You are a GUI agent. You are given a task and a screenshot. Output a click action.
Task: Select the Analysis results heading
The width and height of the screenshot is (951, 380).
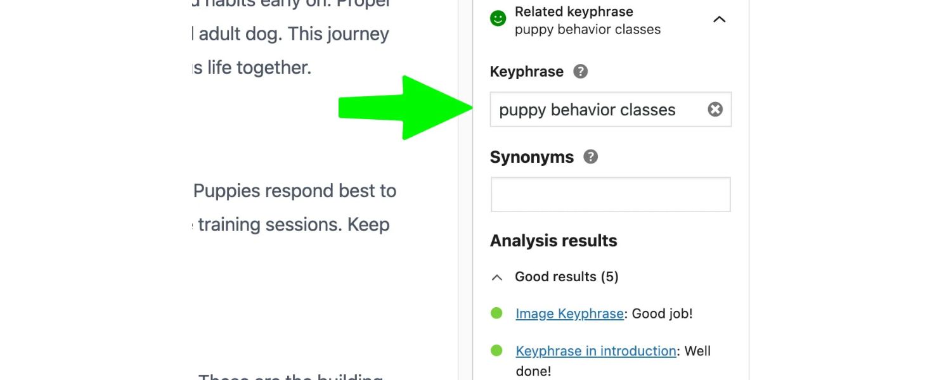pos(553,241)
